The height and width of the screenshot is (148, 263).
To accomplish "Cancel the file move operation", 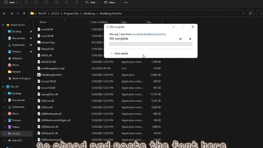I will (190, 39).
